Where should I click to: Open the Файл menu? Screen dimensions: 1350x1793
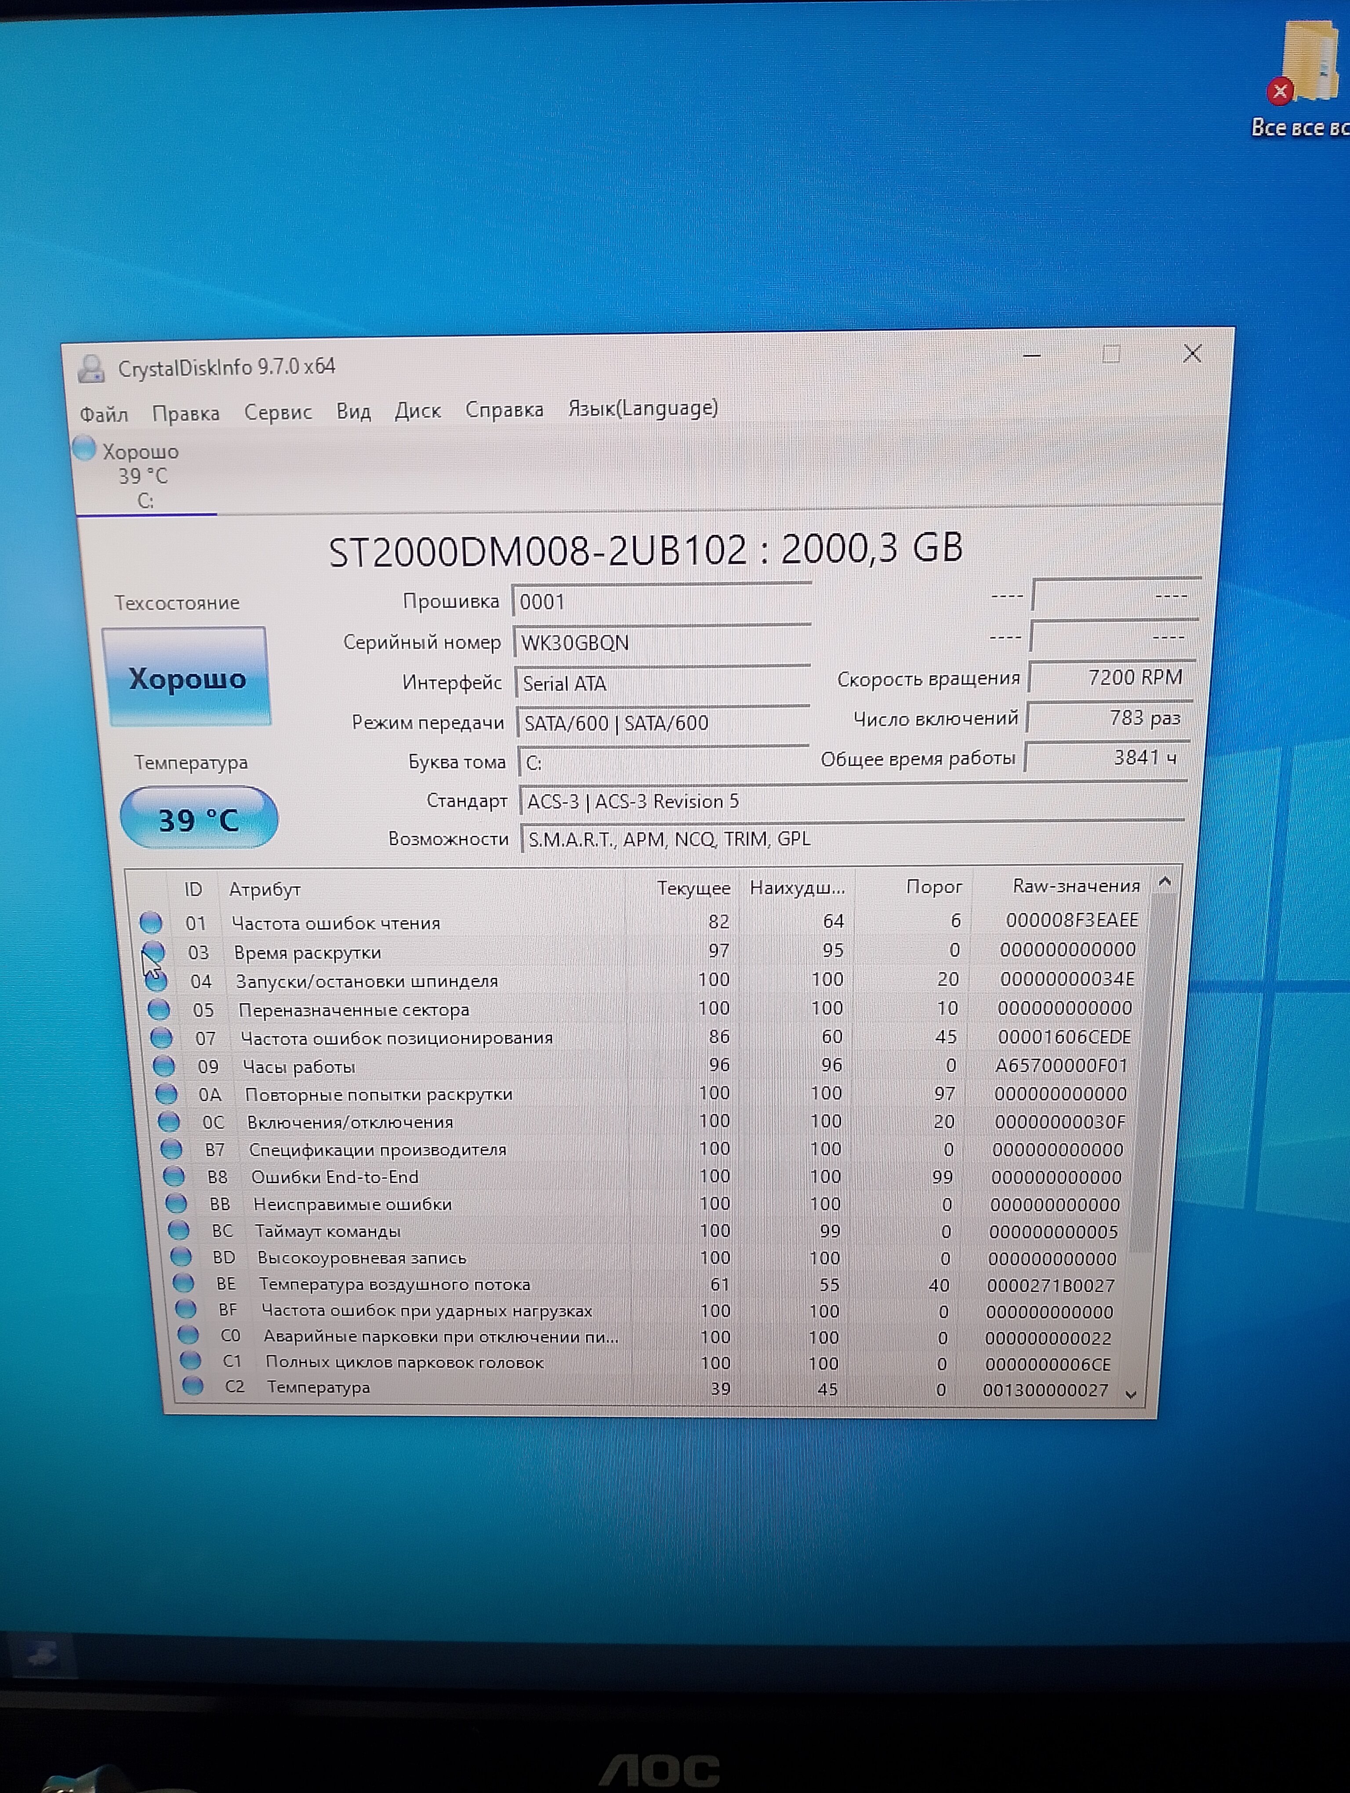click(104, 415)
